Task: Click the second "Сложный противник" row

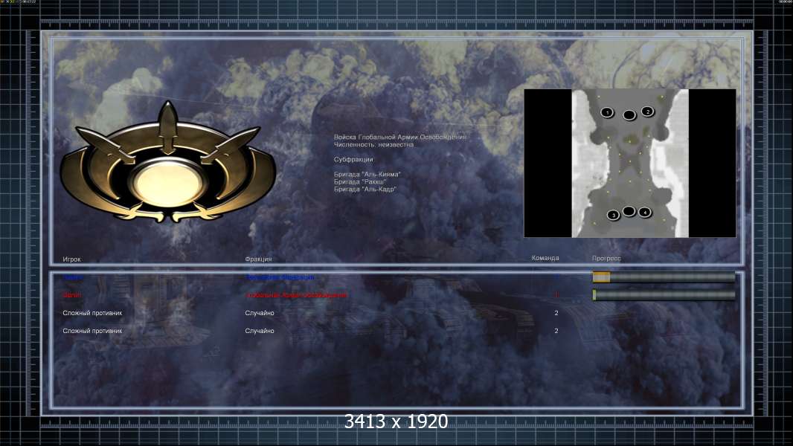Action: point(92,331)
